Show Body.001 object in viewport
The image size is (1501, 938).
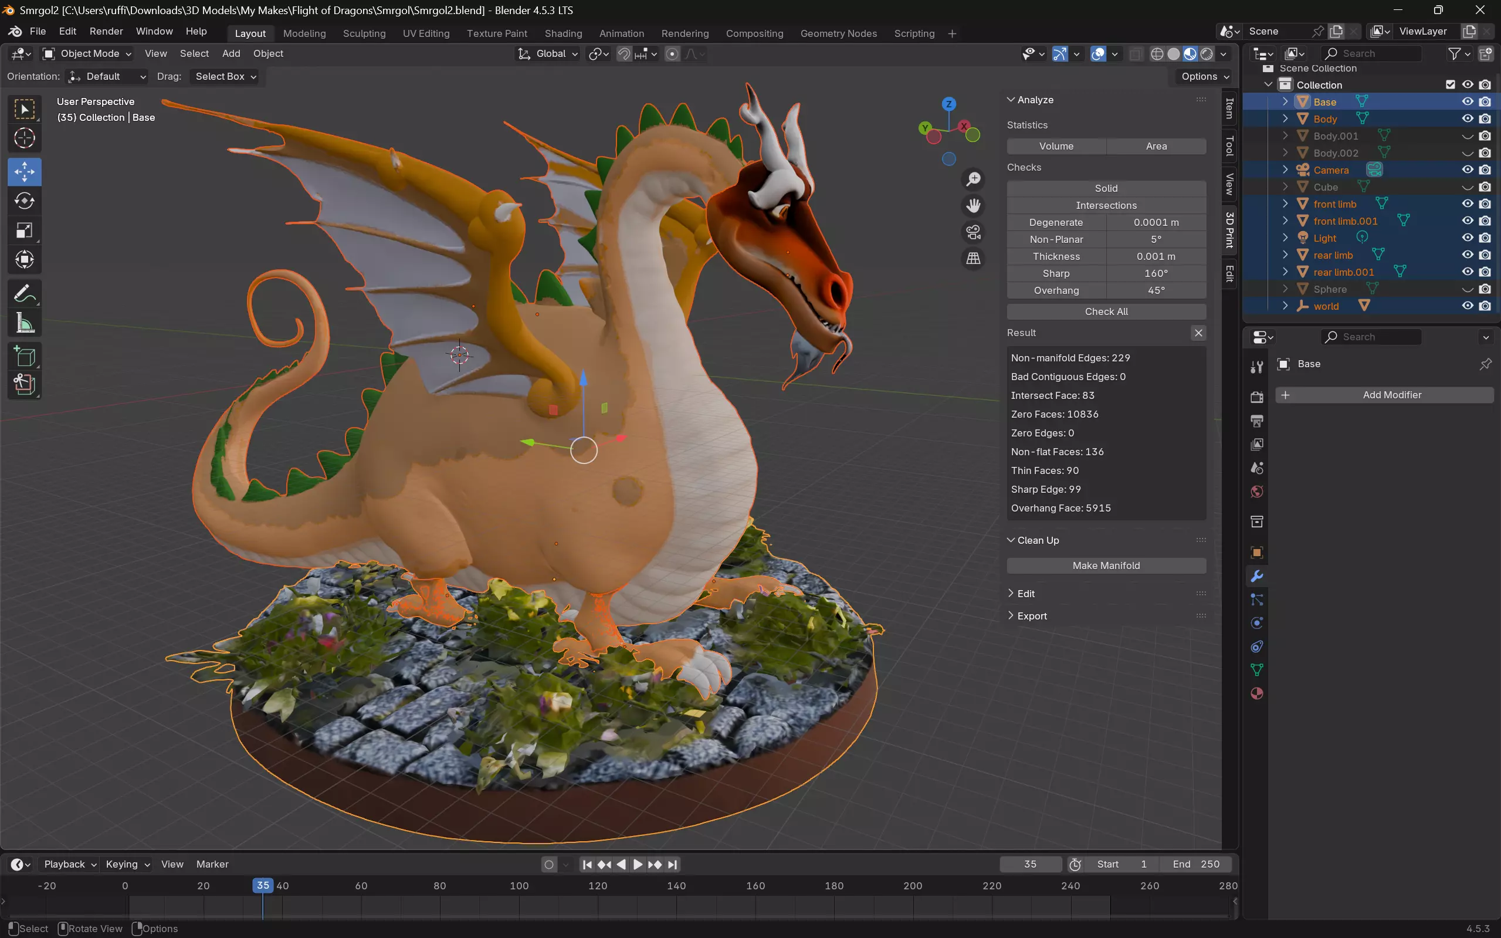[1467, 136]
